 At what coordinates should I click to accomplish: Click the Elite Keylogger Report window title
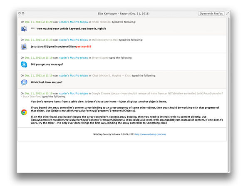123,14
